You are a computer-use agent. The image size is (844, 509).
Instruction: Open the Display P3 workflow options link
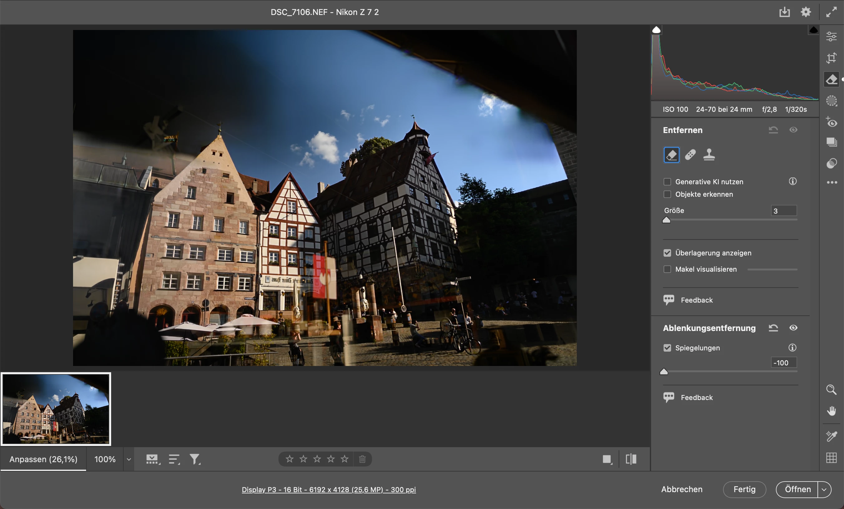(328, 490)
